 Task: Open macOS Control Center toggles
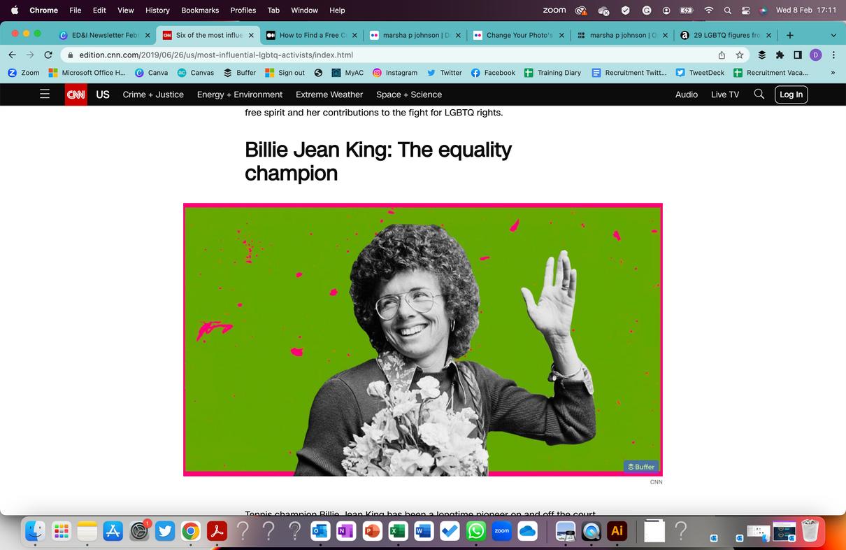(x=745, y=10)
